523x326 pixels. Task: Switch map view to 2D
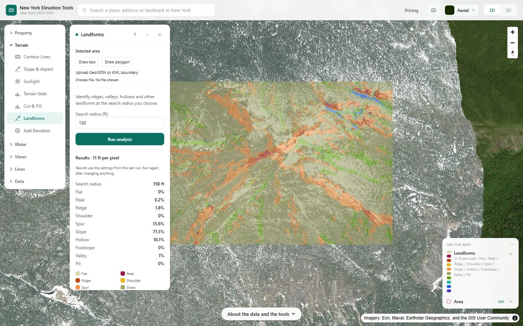pos(492,10)
